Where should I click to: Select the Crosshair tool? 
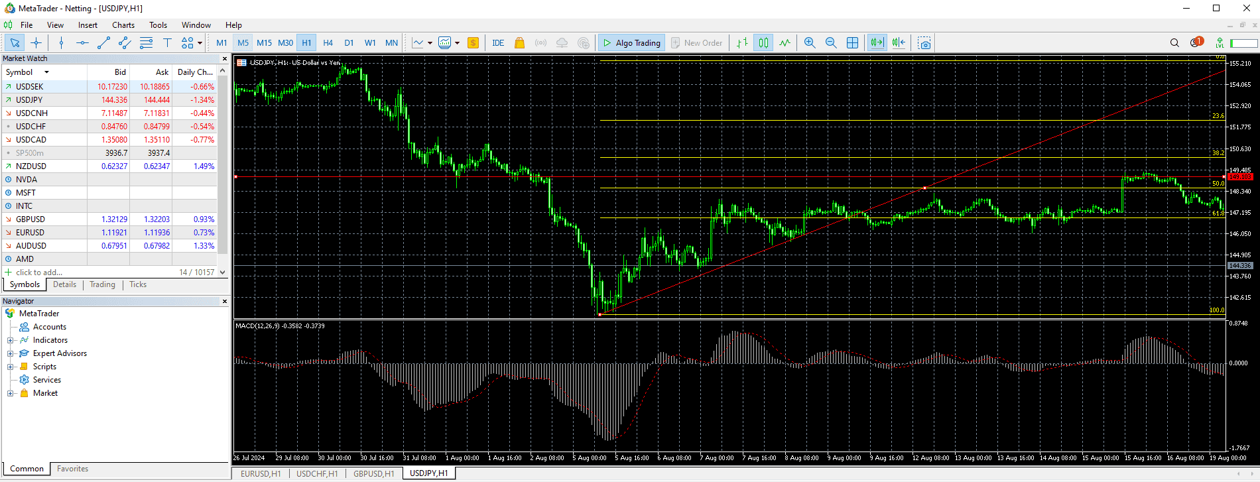(36, 43)
